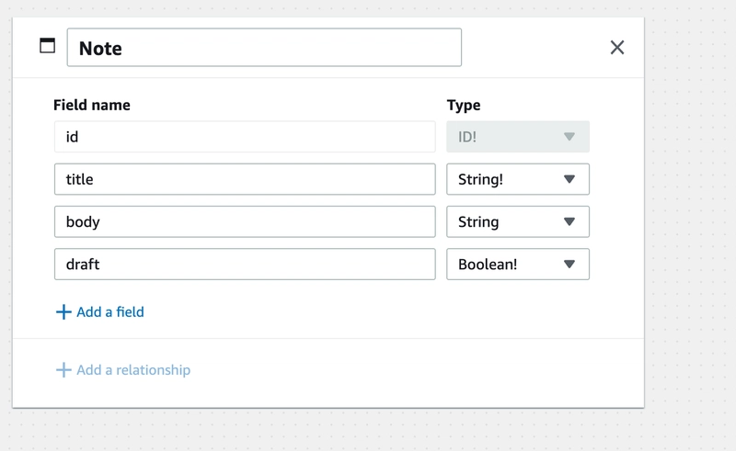Click the arrow icon in the Boolean! selector
This screenshot has width=736, height=451.
569,265
